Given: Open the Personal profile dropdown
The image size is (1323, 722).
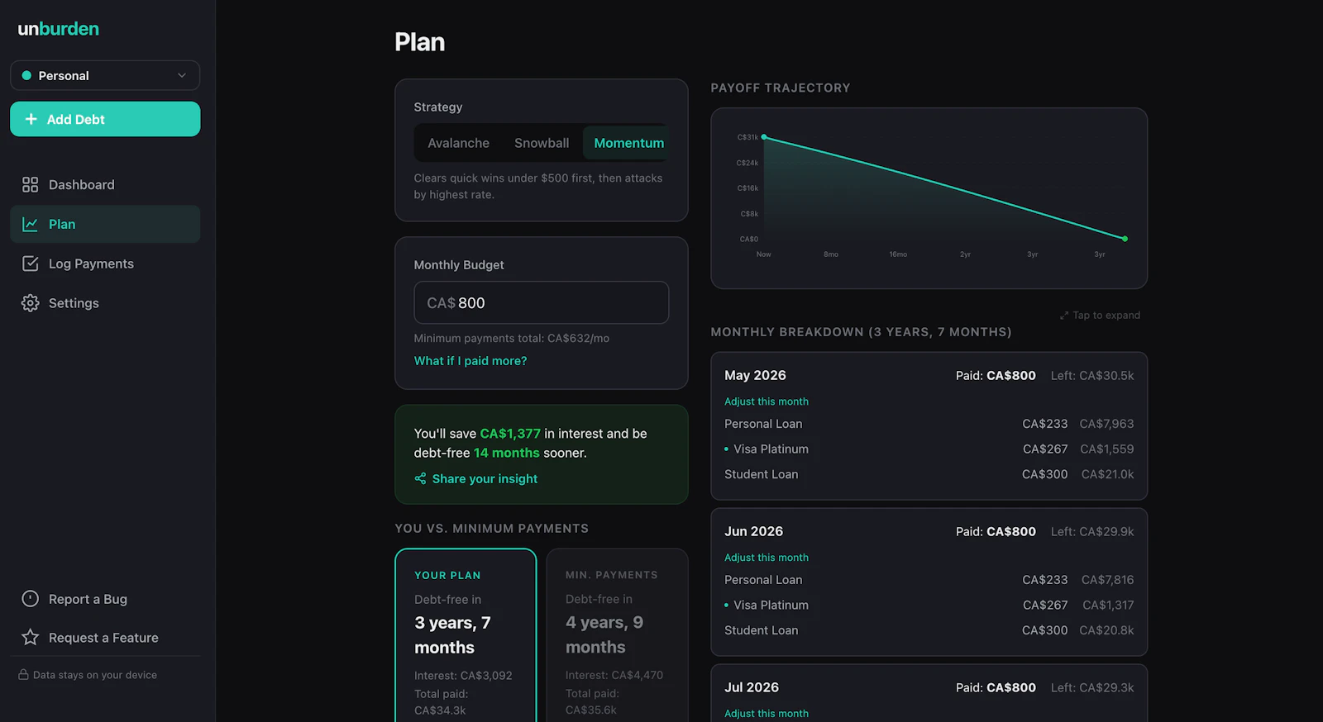Looking at the screenshot, I should tap(105, 75).
